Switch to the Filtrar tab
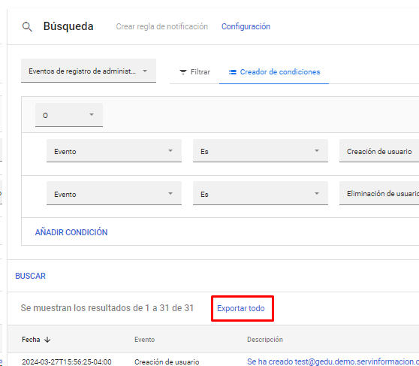 coord(194,72)
